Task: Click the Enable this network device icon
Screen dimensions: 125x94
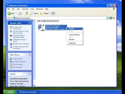Action: point(11,40)
